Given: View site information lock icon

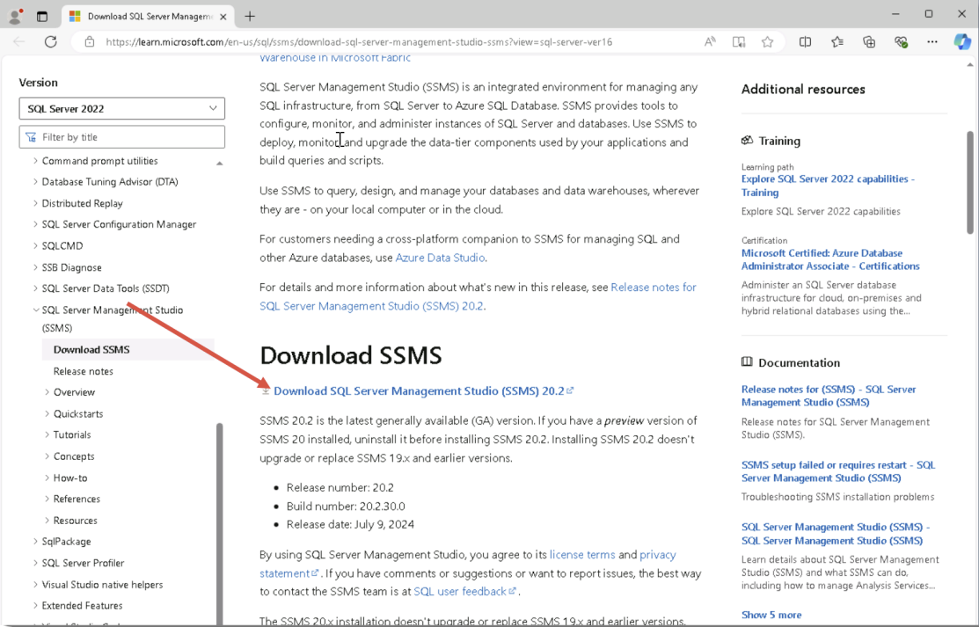Looking at the screenshot, I should 90,42.
